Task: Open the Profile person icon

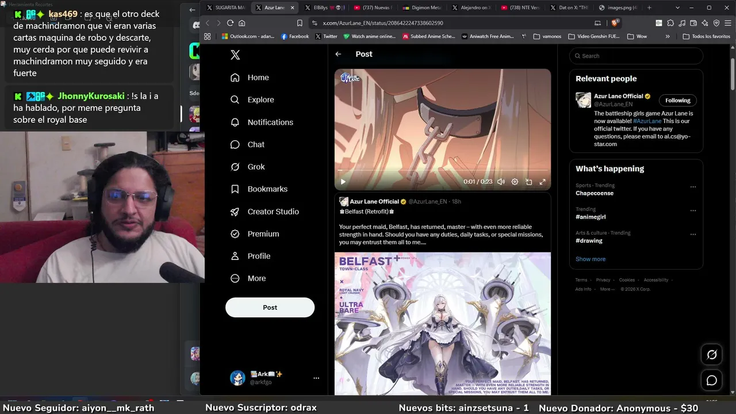Action: click(235, 256)
